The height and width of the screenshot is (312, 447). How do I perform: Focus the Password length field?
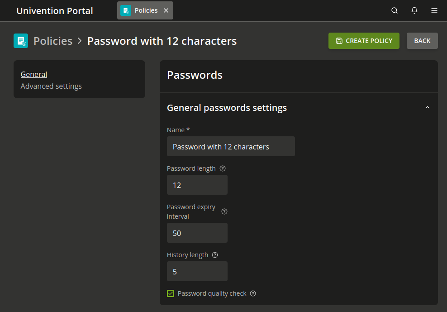click(x=197, y=185)
